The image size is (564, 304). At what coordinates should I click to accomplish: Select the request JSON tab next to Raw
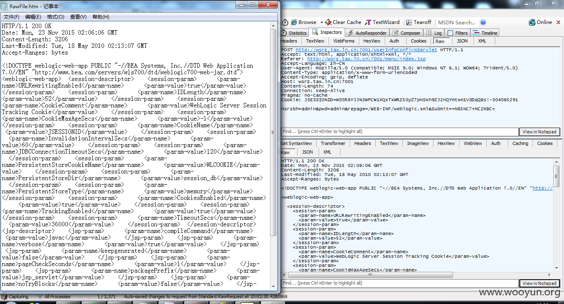[x=462, y=41]
